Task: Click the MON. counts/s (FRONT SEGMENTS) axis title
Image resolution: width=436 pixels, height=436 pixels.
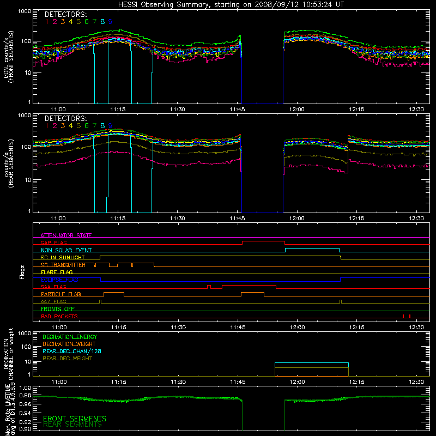Action: click(x=9, y=57)
